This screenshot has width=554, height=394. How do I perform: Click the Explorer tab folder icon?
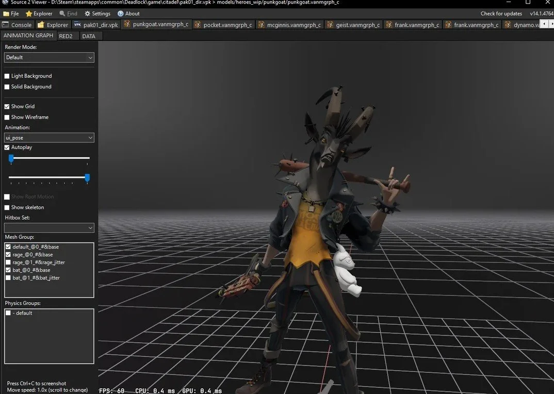pyautogui.click(x=41, y=25)
